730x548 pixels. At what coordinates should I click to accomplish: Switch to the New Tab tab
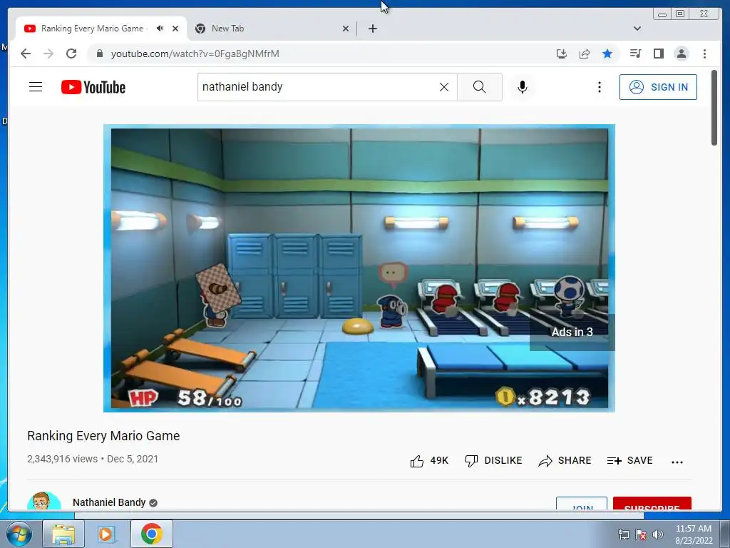tap(272, 29)
